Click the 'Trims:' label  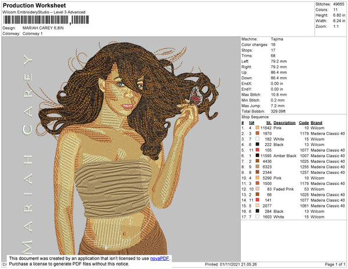(247, 56)
